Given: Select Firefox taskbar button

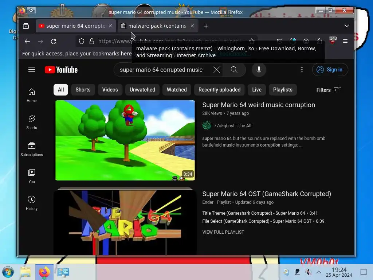Looking at the screenshot, I should (44, 272).
